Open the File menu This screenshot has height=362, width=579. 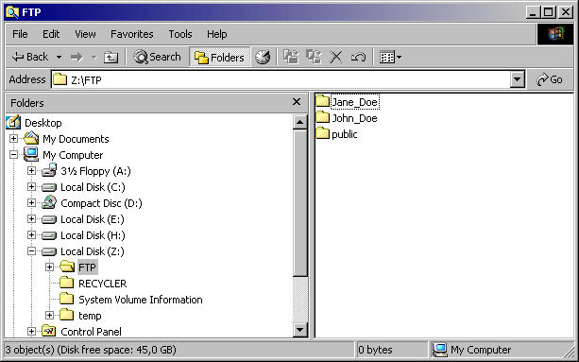point(20,34)
